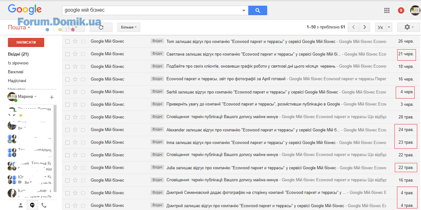Click the 1–50 з приблизно 61 counter
421x210 pixels.
[x=326, y=27]
